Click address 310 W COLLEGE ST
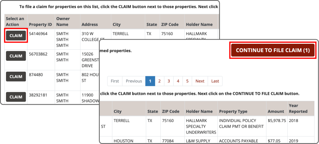319x144 pixels. click(93, 37)
